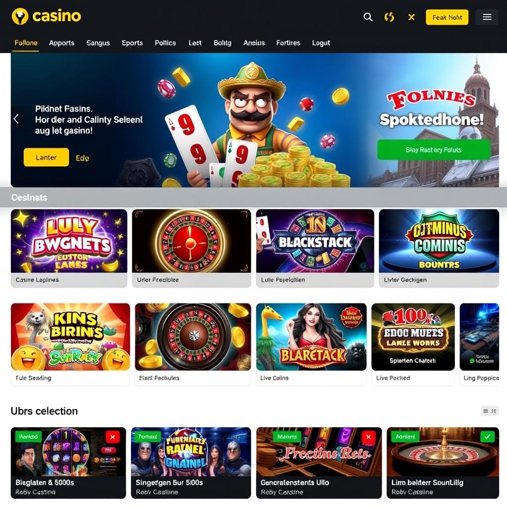Viewport: 507px width, 507px height.
Task: Open the hamburger menu
Action: click(x=487, y=17)
